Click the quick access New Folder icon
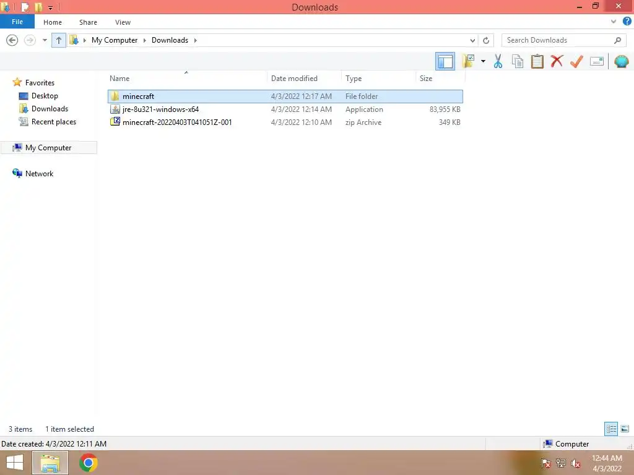 point(38,7)
